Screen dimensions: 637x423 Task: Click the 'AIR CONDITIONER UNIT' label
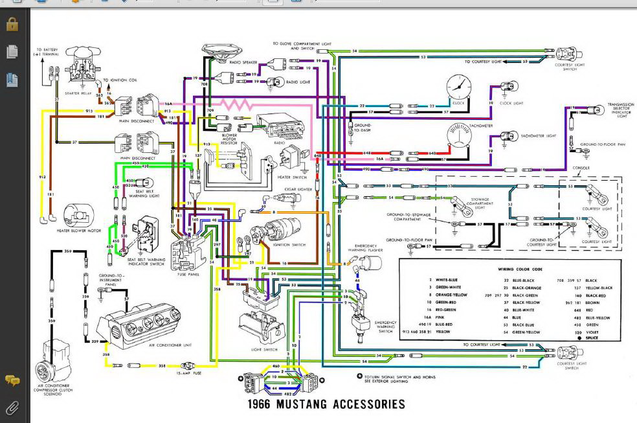coord(170,345)
